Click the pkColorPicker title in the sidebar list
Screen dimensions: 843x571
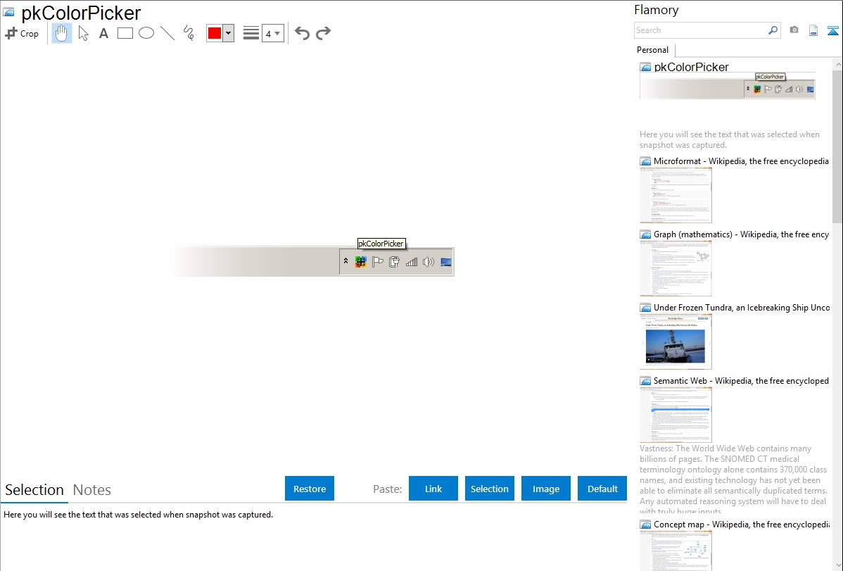pyautogui.click(x=692, y=67)
